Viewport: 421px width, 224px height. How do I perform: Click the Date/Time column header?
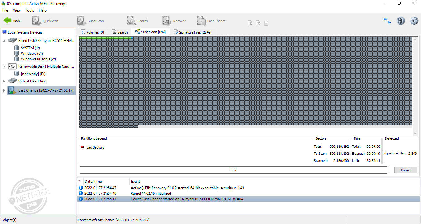pos(106,181)
